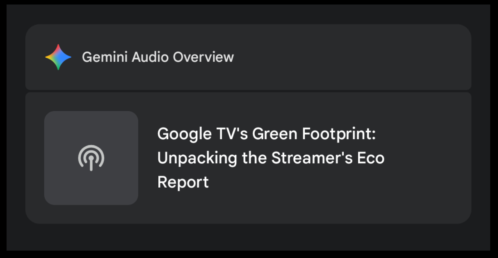
Task: Click blank card area below the podcast thumbnail
Action: 91,214
